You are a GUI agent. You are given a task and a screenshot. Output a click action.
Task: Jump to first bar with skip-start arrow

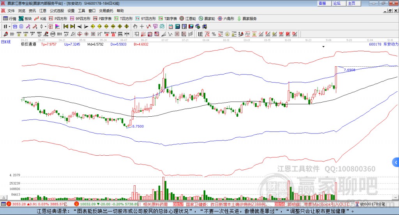66,27
